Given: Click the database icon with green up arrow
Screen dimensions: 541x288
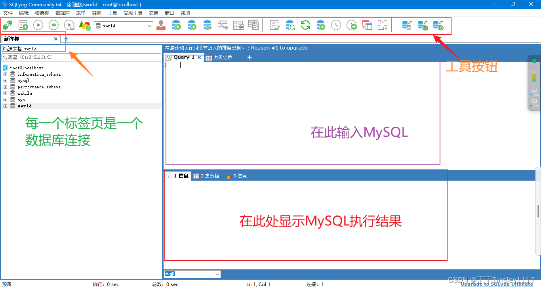Looking at the screenshot, I should point(192,25).
